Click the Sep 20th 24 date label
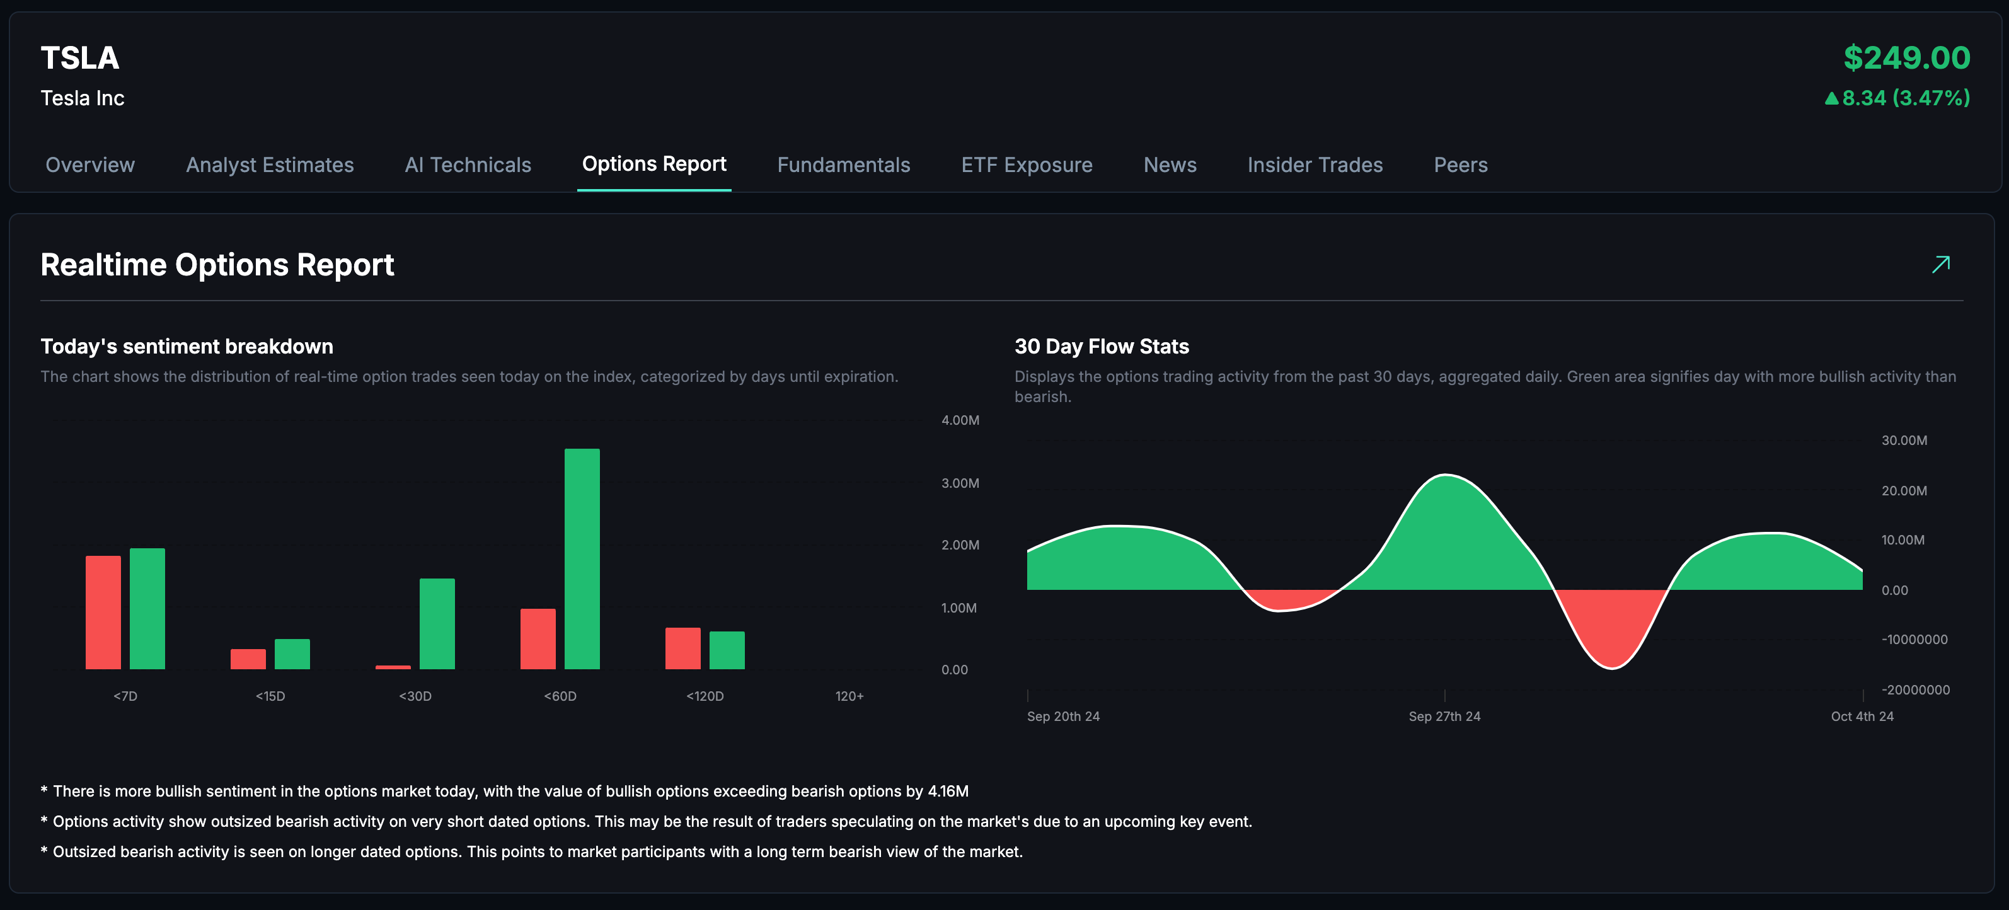 pos(1063,717)
